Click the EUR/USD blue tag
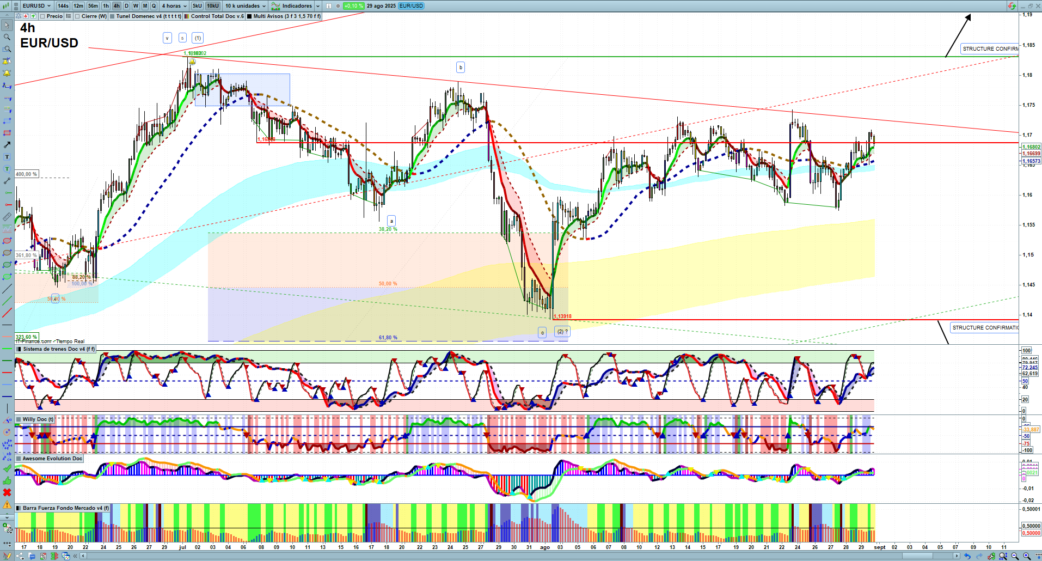 point(411,6)
